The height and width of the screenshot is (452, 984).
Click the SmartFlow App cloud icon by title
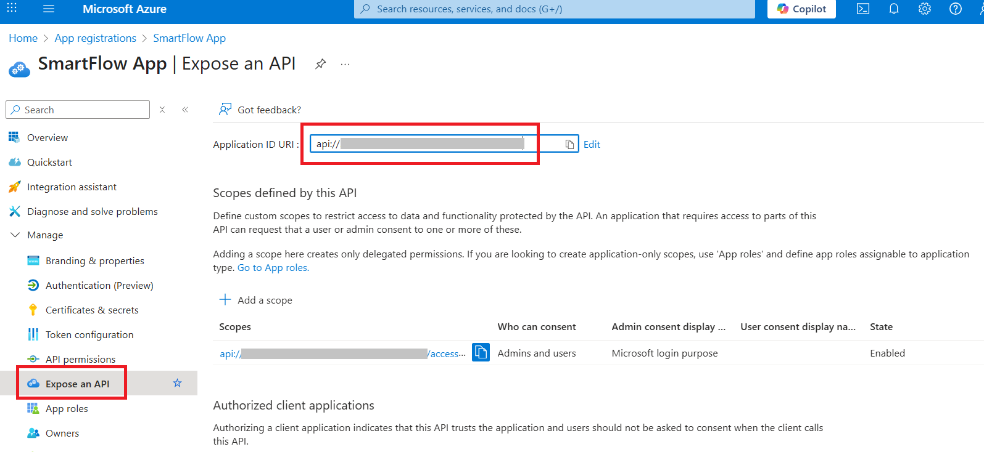click(19, 69)
